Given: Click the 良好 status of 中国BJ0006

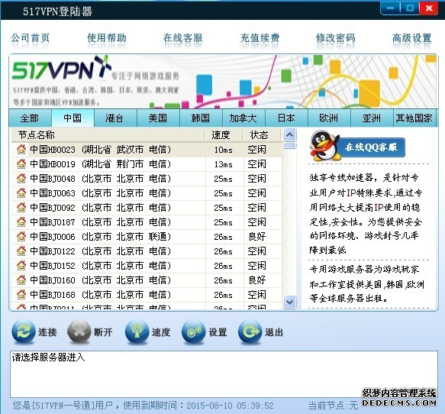Looking at the screenshot, I should (x=256, y=236).
